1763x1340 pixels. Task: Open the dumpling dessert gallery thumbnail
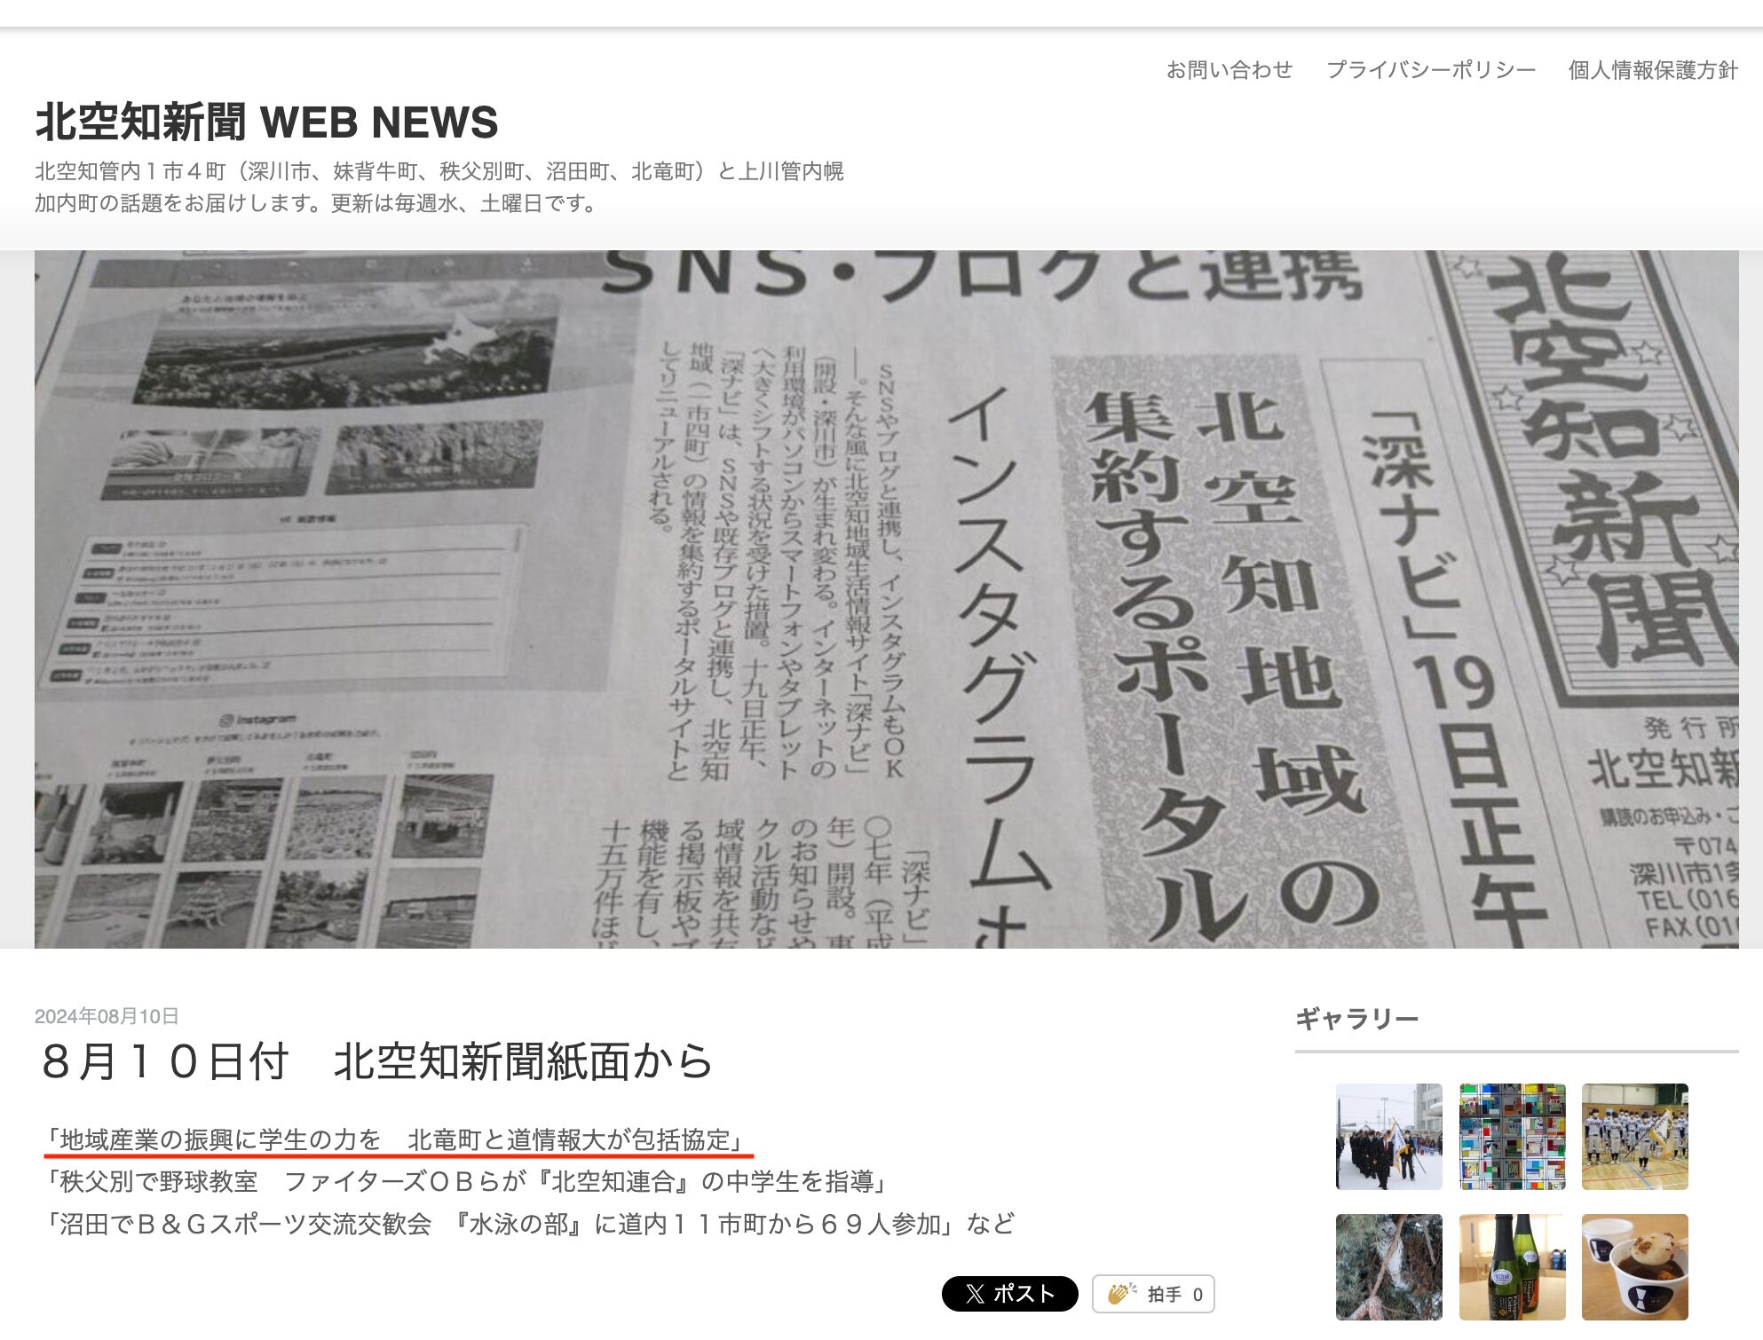1635,1264
